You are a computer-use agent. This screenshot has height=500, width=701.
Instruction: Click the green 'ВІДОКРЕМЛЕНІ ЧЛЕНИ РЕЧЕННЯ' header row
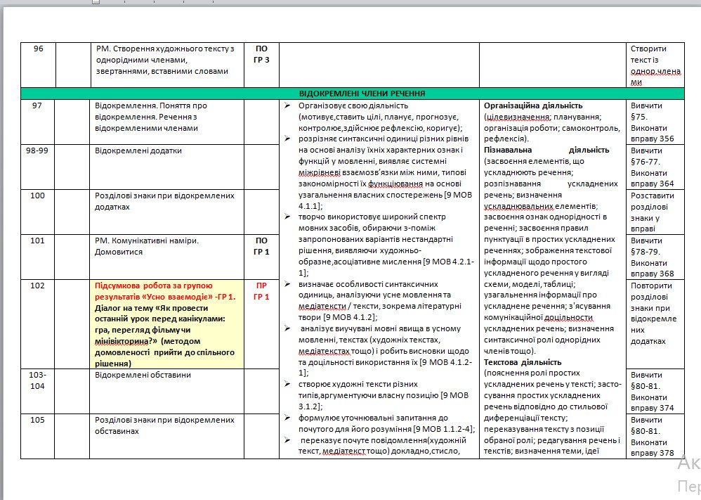pyautogui.click(x=361, y=93)
